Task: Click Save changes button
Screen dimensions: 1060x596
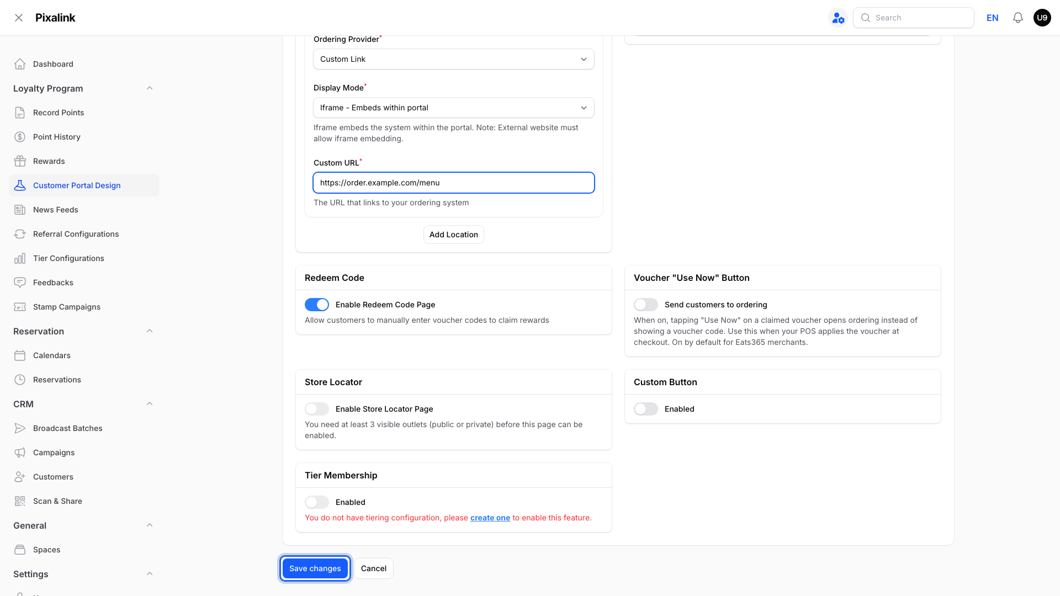Action: (x=315, y=568)
